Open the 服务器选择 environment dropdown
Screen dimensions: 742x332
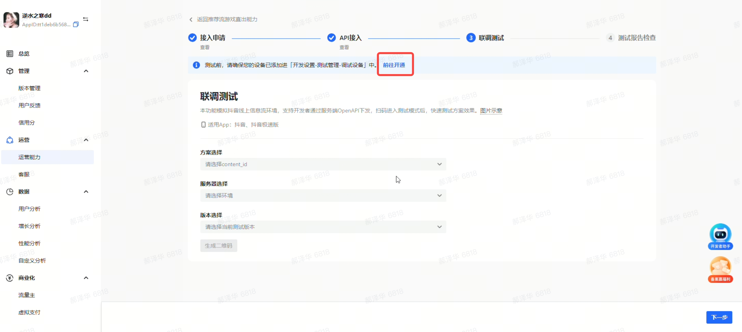[x=323, y=196]
